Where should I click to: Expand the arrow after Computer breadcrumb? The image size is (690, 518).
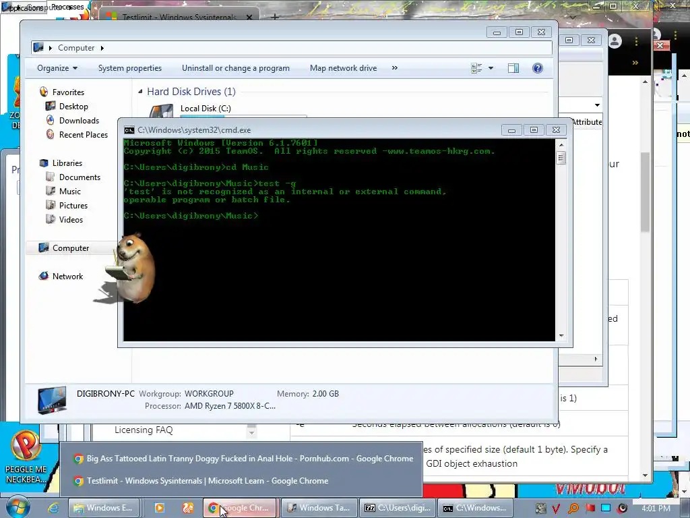102,48
